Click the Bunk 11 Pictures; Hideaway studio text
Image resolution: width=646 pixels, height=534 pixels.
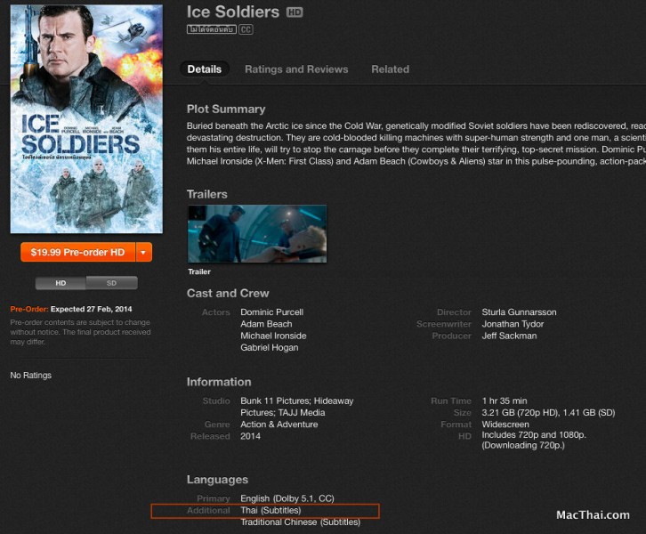(297, 400)
